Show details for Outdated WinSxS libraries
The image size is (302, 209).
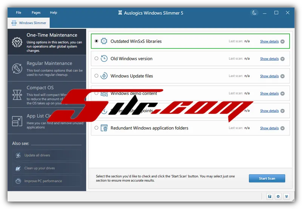(x=269, y=41)
